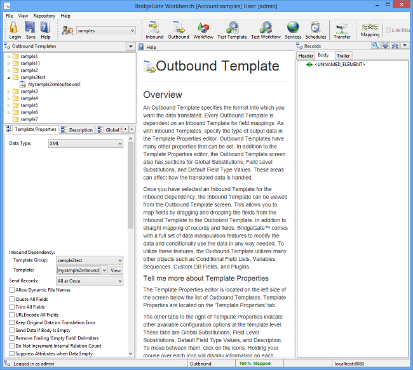Enable Allow Dynamic File Names

pyautogui.click(x=12, y=290)
